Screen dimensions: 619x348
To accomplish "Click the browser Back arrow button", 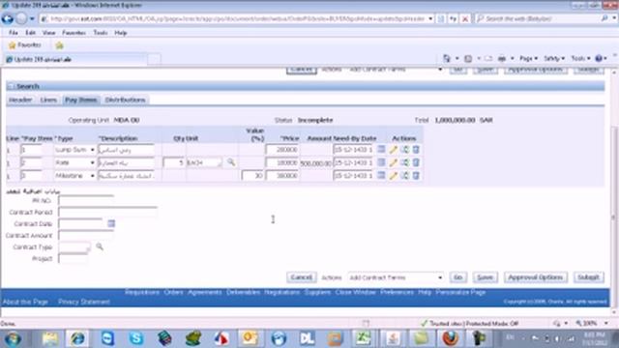I will pos(8,18).
